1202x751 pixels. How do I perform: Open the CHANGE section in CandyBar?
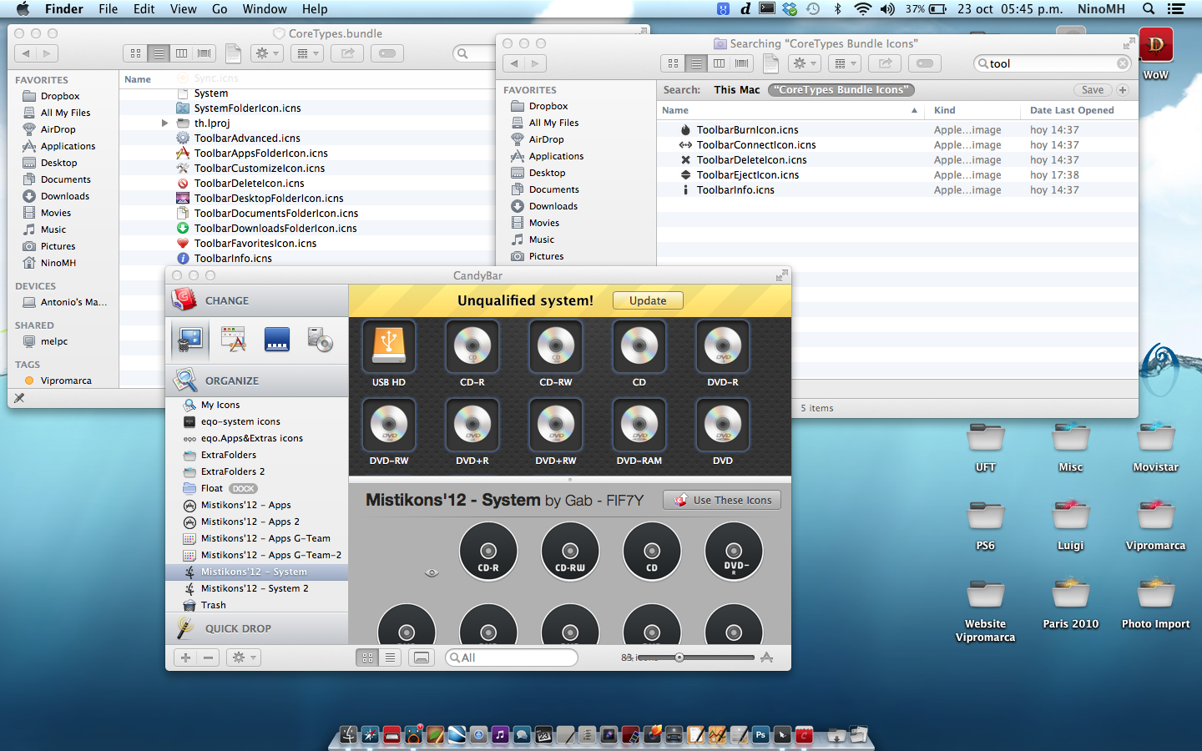(x=257, y=300)
